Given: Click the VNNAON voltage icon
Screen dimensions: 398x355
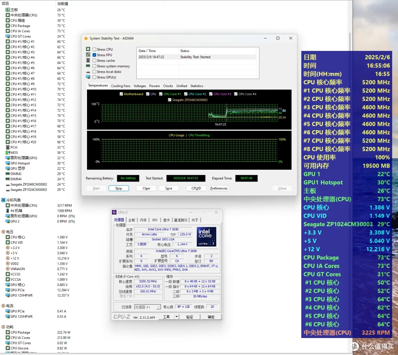Looking at the screenshot, I should click(x=8, y=269).
